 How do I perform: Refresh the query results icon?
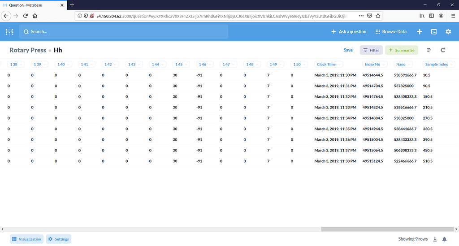coord(443,50)
